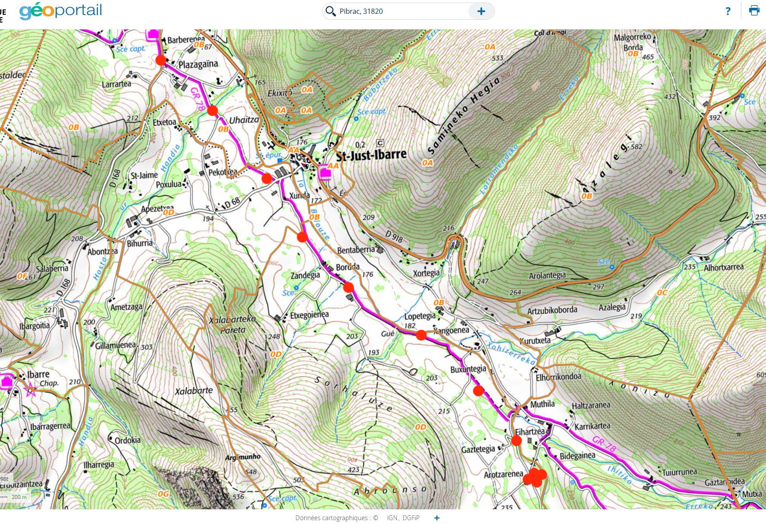Click the Géoportail logo
Image resolution: width=766 pixels, height=524 pixels.
click(x=60, y=11)
